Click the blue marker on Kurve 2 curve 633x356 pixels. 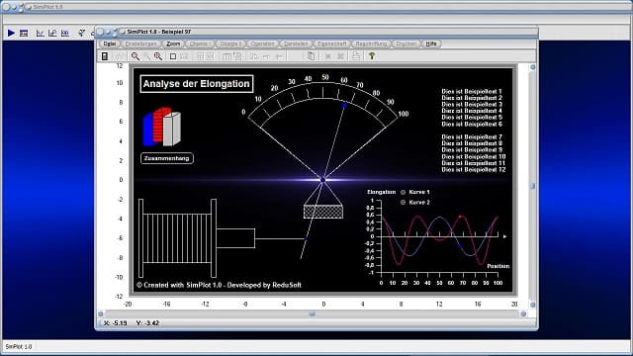click(x=460, y=246)
